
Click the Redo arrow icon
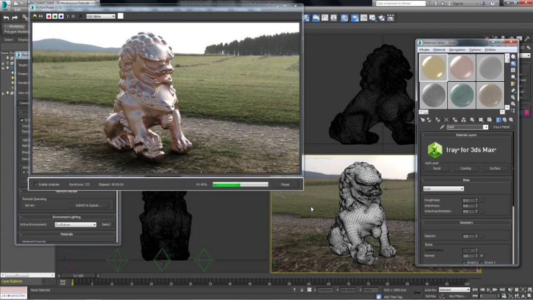(x=16, y=18)
